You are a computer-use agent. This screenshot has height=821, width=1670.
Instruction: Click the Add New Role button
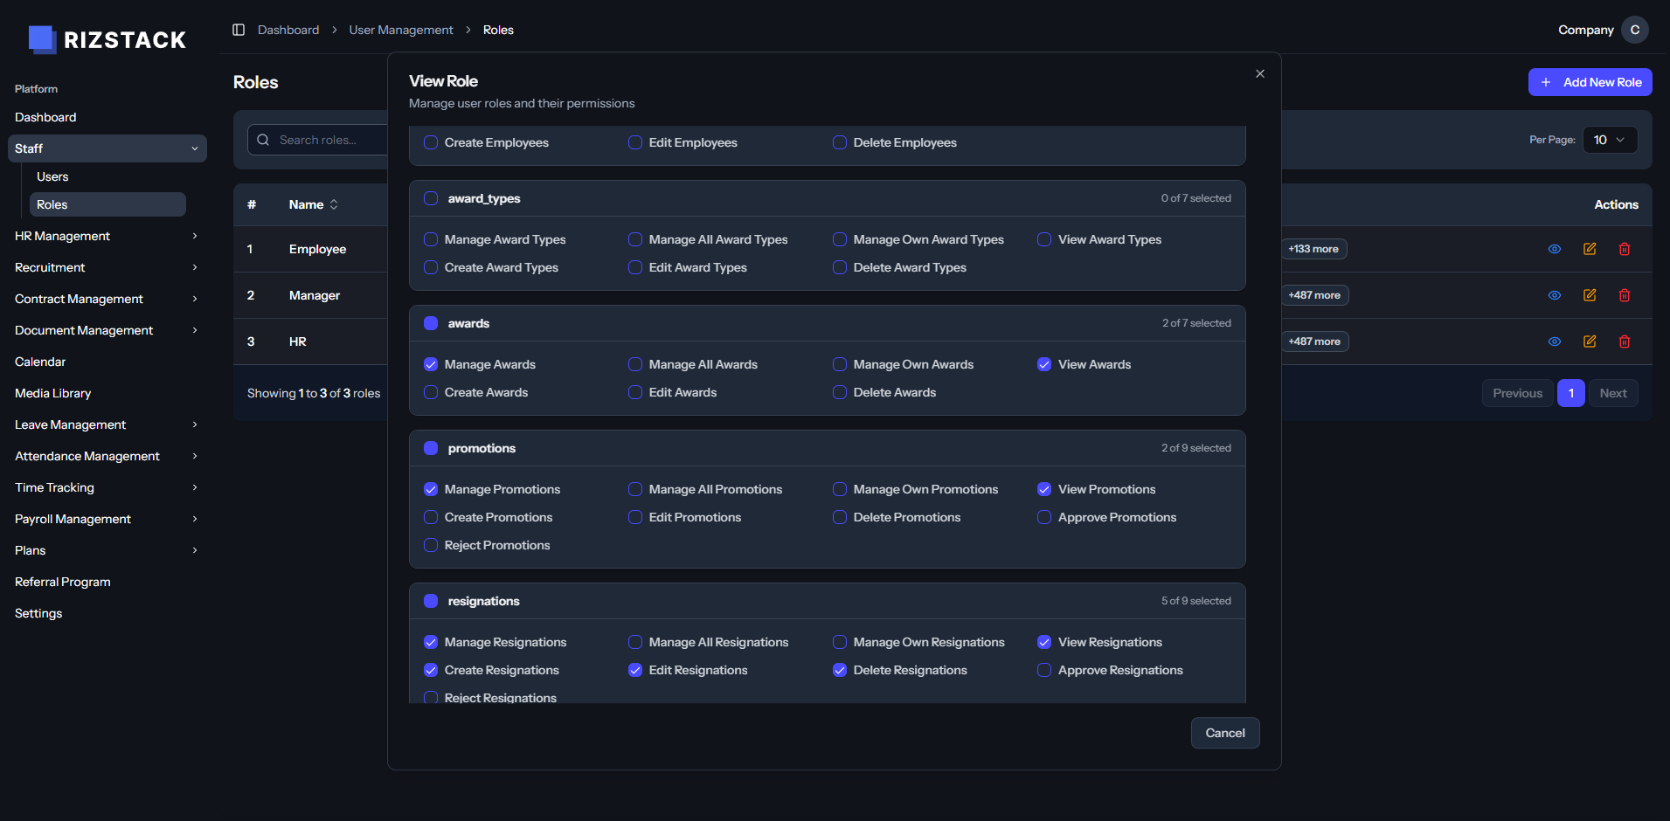point(1590,81)
